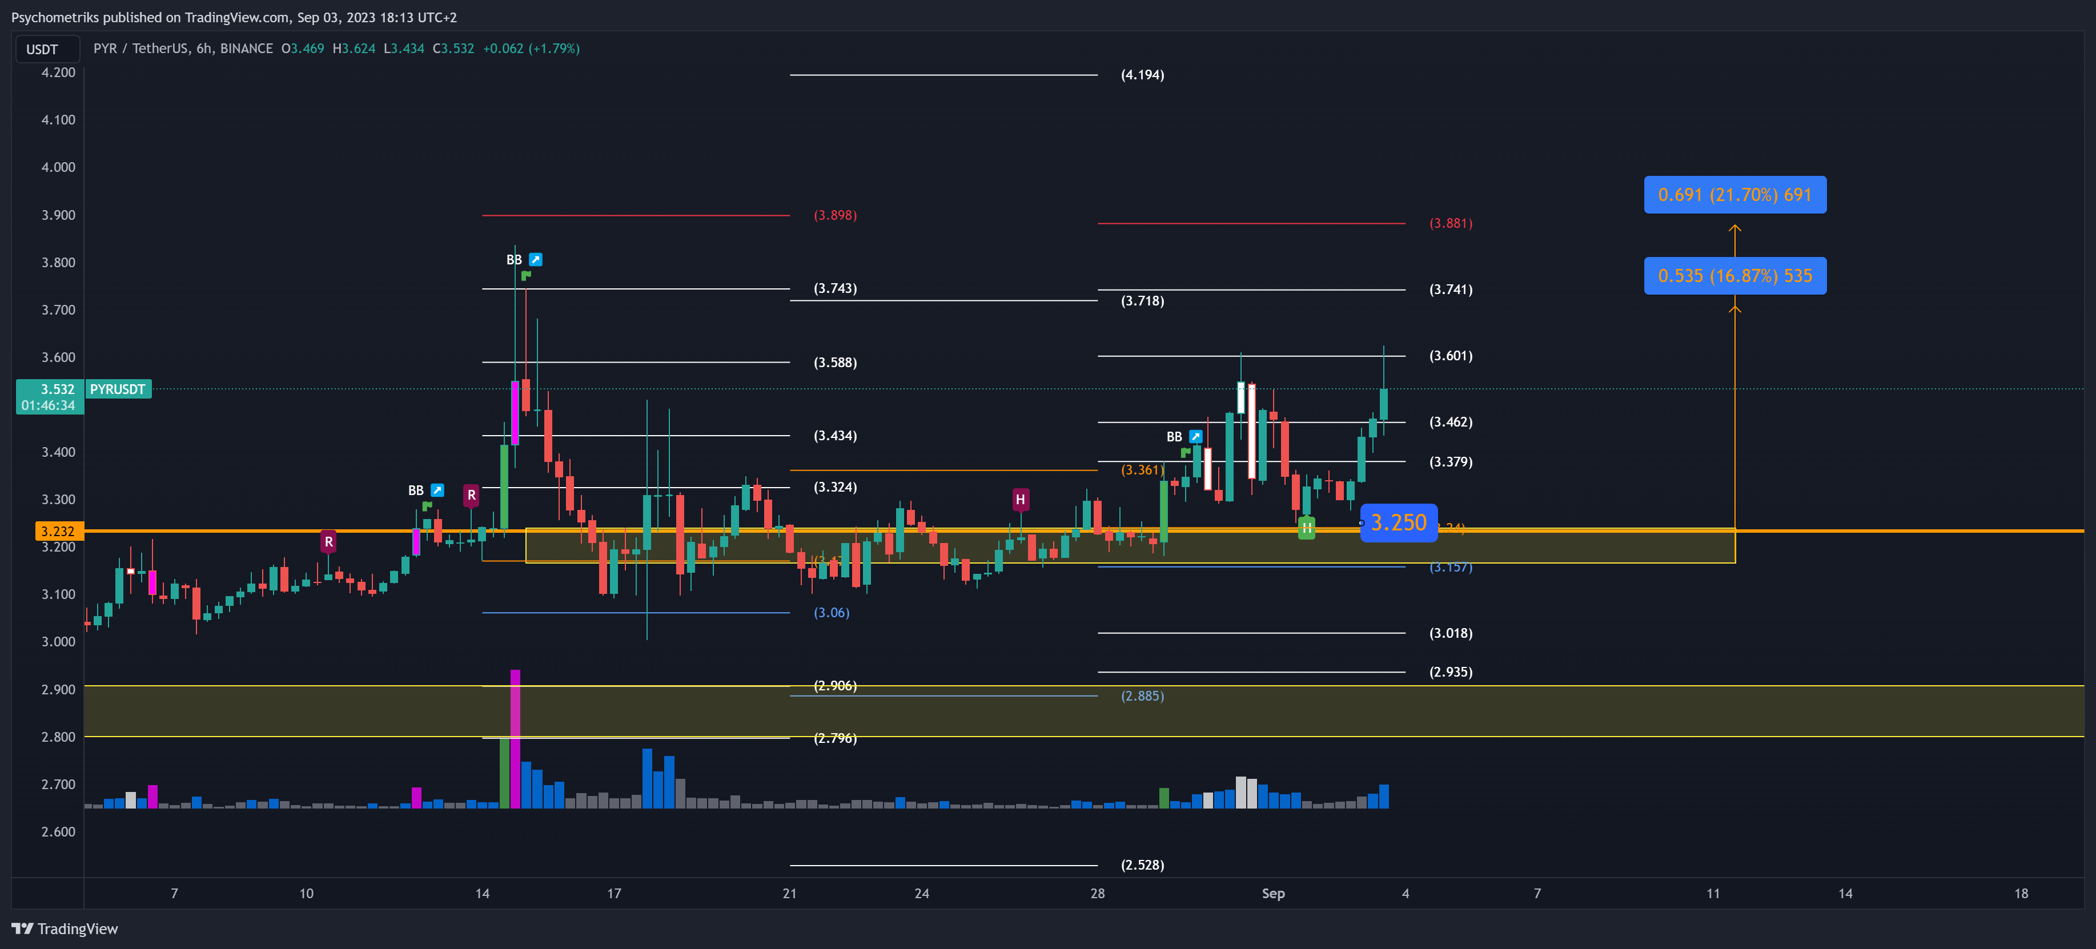This screenshot has width=2096, height=949.
Task: Click the PYR / TetherUS, 6h, BINANCE title
Action: coord(183,49)
